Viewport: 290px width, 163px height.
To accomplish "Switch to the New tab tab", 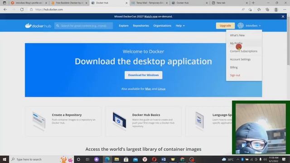I will (230, 3).
